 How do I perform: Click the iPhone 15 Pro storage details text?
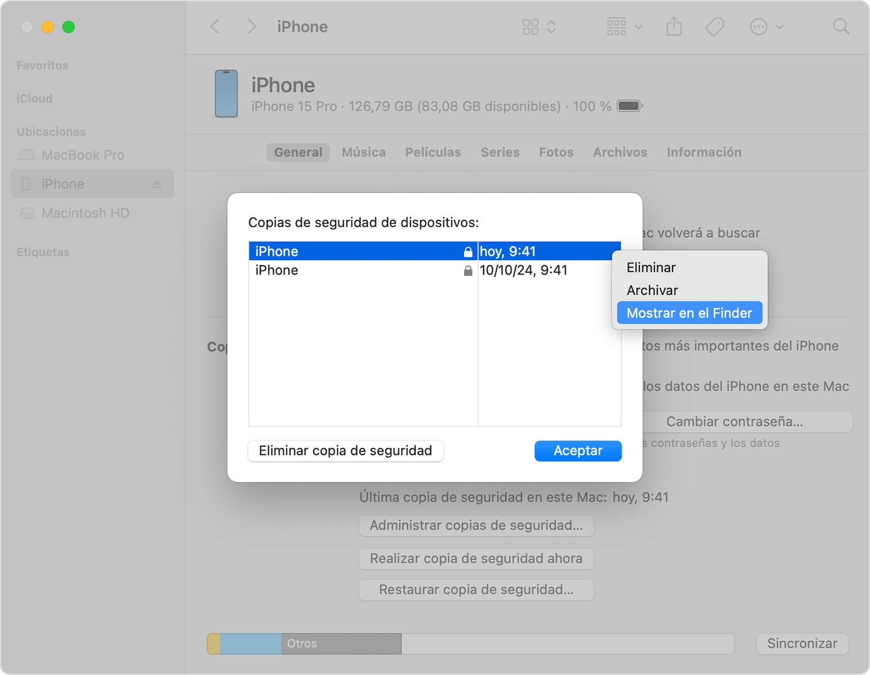(431, 106)
